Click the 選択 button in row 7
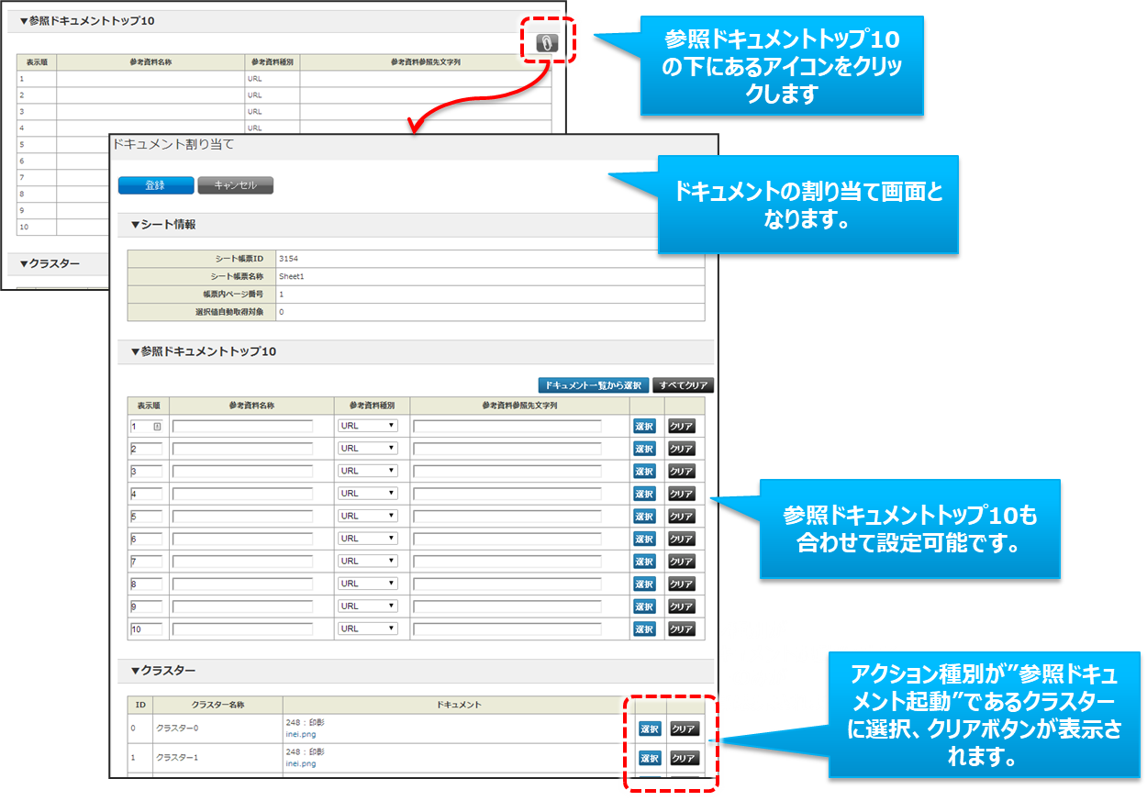 click(x=644, y=562)
